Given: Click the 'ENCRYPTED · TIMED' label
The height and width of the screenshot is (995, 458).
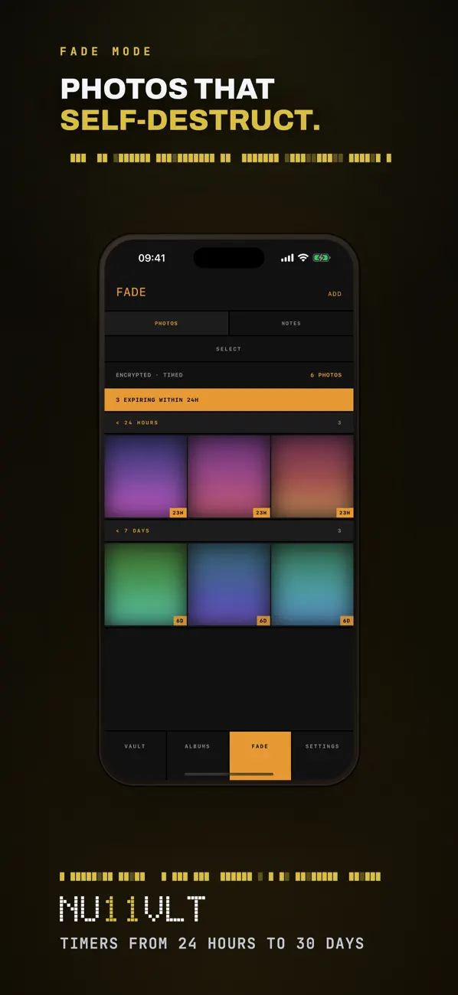Looking at the screenshot, I should coord(149,375).
